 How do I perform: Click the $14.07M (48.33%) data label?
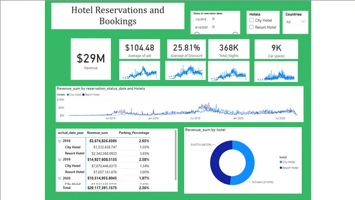tap(201, 144)
